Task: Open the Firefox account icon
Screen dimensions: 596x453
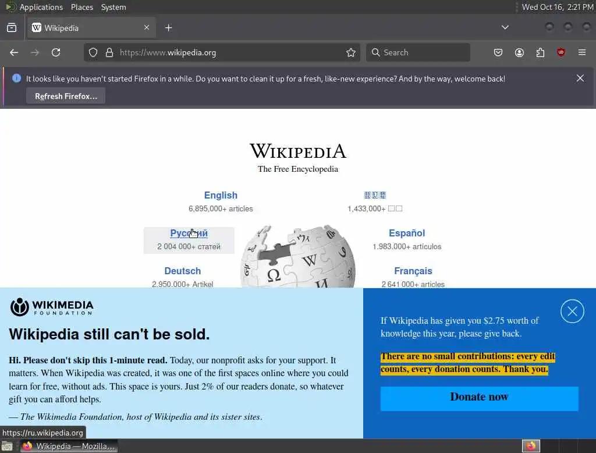Action: [x=519, y=52]
